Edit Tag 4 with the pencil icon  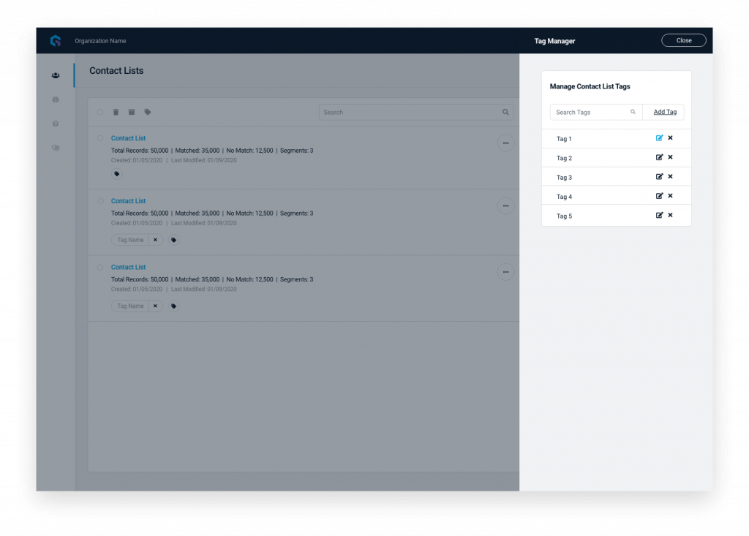pos(659,196)
